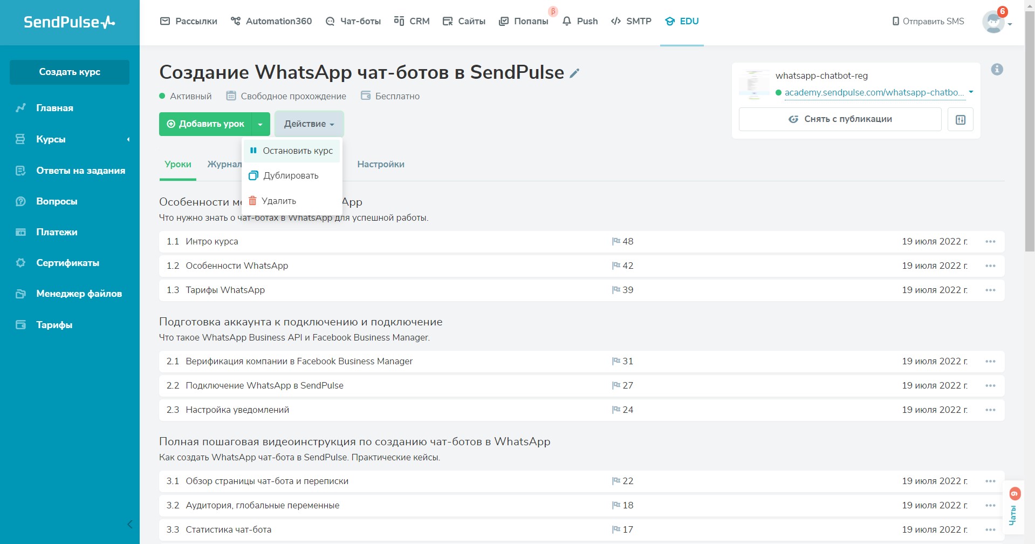Click Отправить SMS link
1035x544 pixels.
[x=928, y=21]
